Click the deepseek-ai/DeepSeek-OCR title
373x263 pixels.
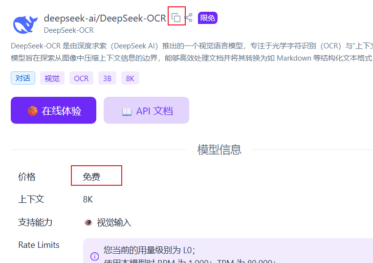[x=105, y=19]
